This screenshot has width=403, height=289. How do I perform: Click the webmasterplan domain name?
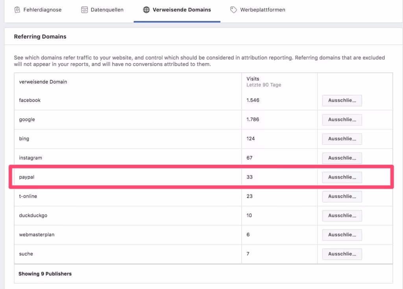(x=37, y=235)
